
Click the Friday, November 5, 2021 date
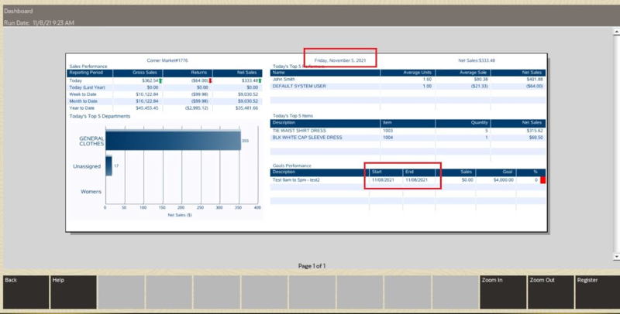[340, 61]
